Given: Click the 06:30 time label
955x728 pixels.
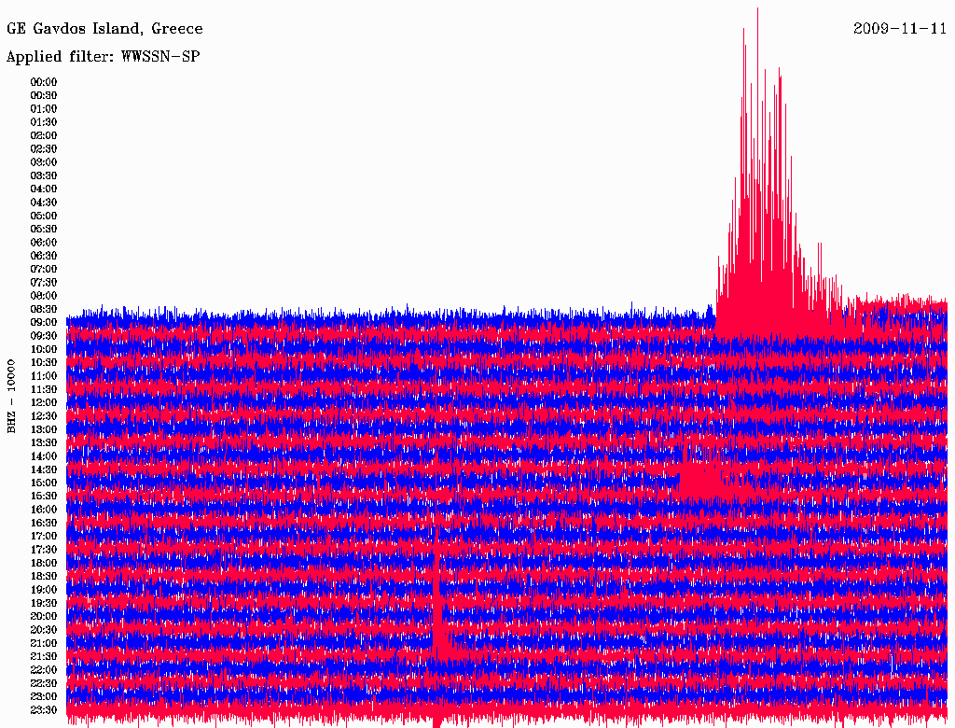Looking at the screenshot, I should [44, 256].
